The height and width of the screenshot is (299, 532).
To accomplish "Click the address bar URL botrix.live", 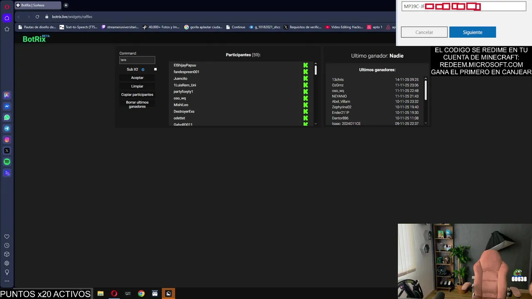I will 72,17.
